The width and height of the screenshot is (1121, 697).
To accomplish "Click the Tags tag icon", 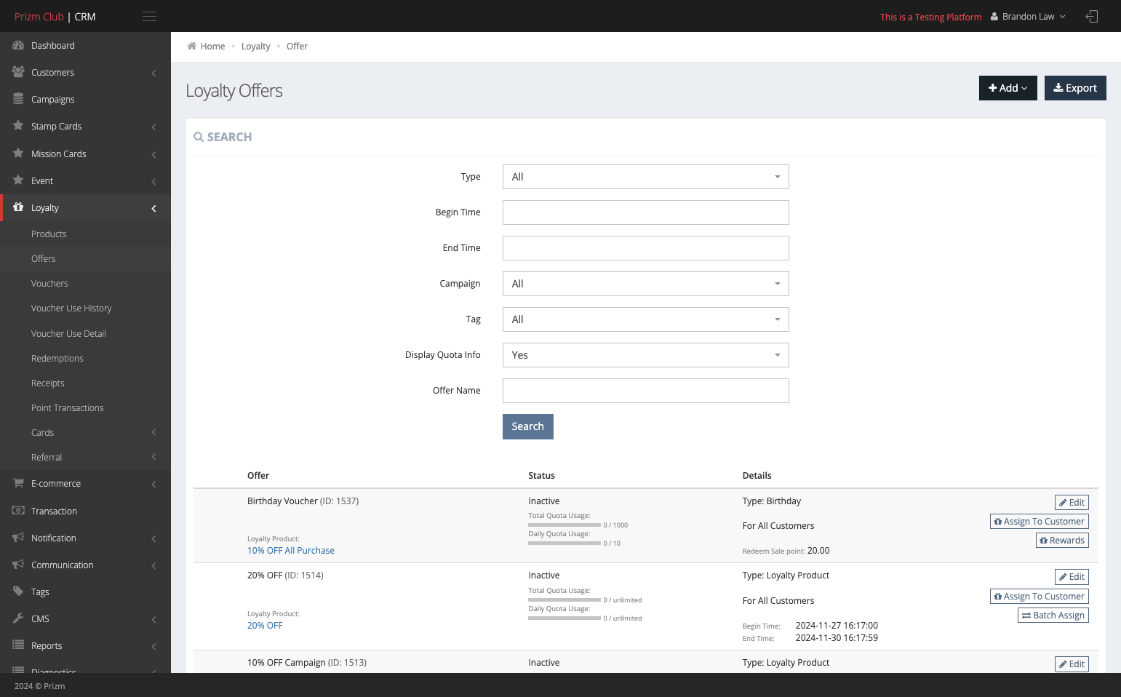I will coord(18,592).
